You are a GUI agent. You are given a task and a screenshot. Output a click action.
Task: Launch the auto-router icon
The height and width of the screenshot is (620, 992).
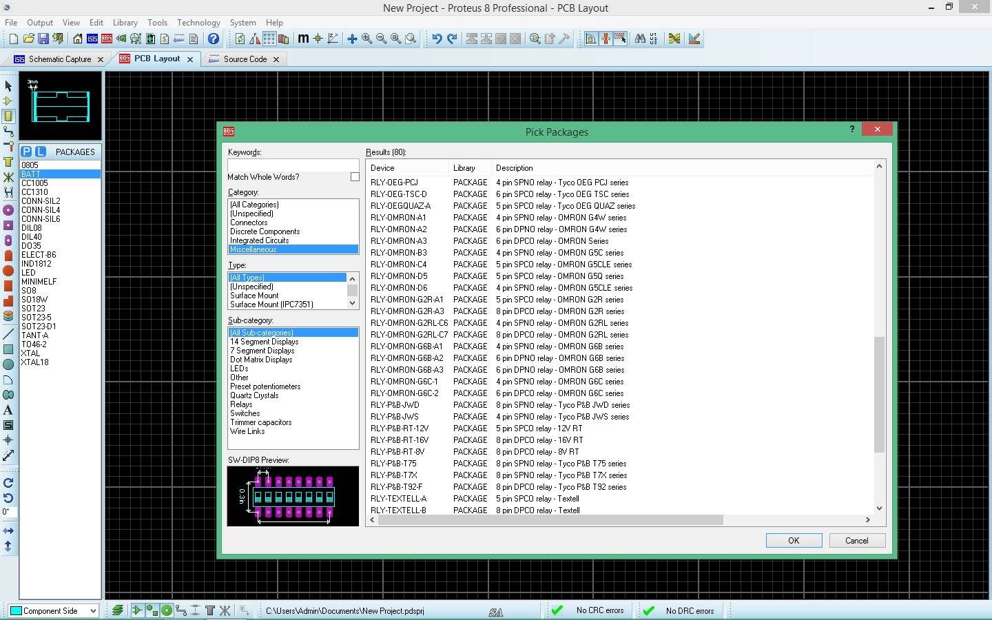(x=674, y=39)
